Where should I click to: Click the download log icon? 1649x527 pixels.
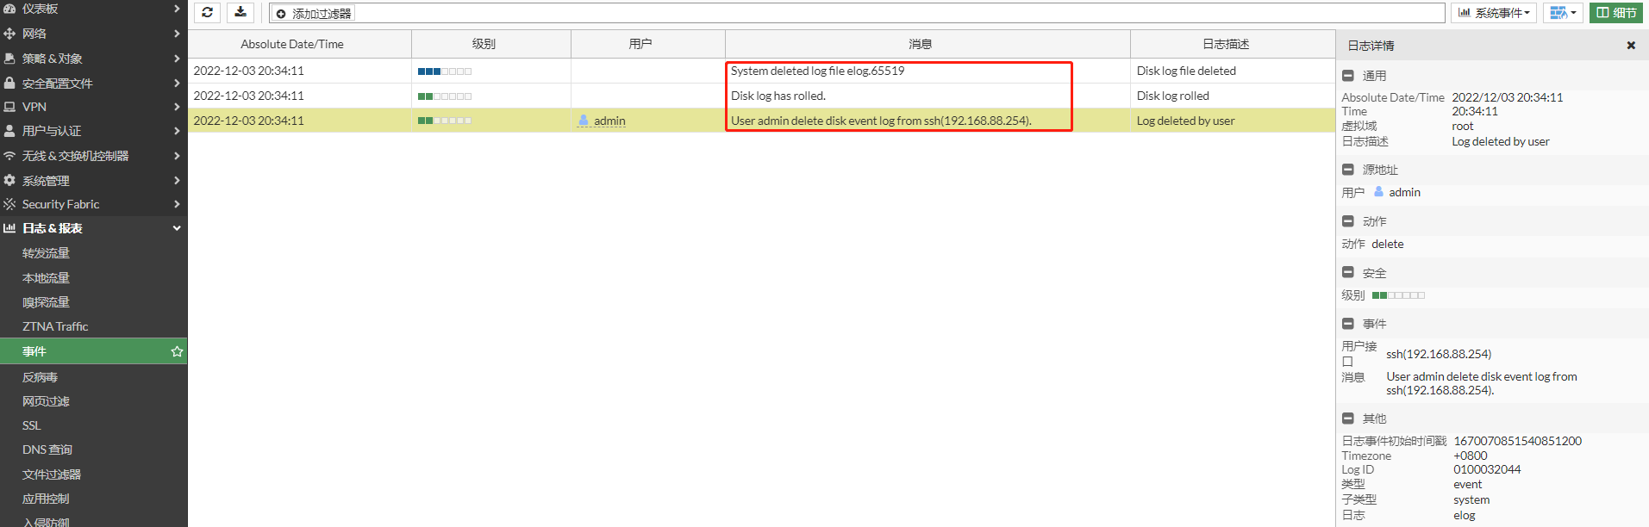pos(240,13)
